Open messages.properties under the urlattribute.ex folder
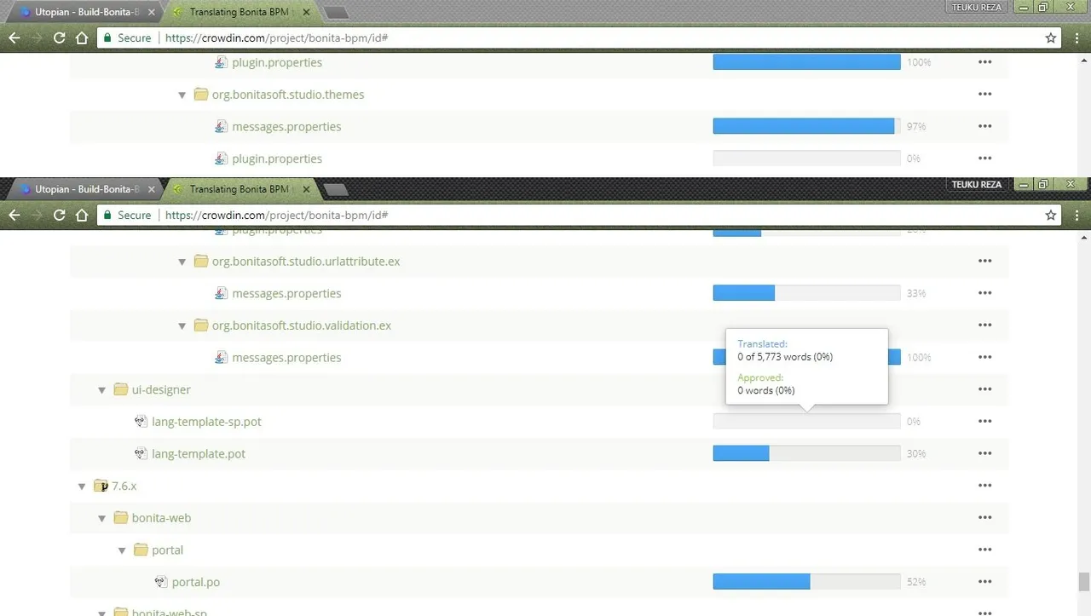 coord(286,293)
